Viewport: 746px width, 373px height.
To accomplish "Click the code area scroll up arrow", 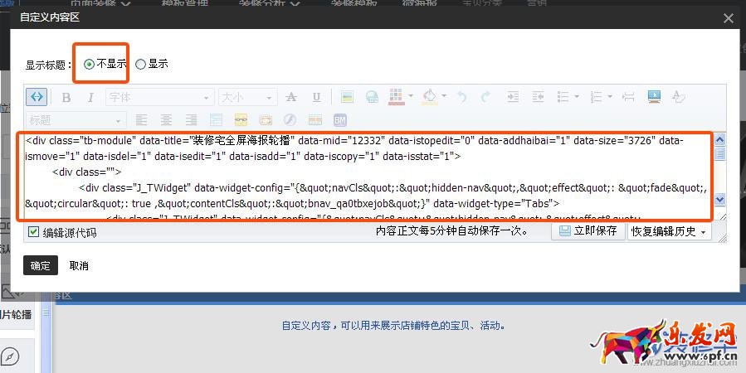I will tap(719, 140).
